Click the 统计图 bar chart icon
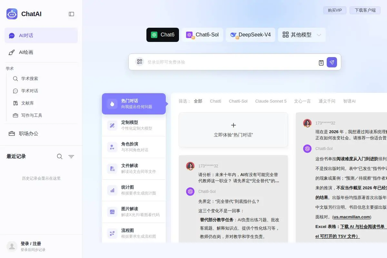This screenshot has height=258, width=387. click(x=112, y=190)
